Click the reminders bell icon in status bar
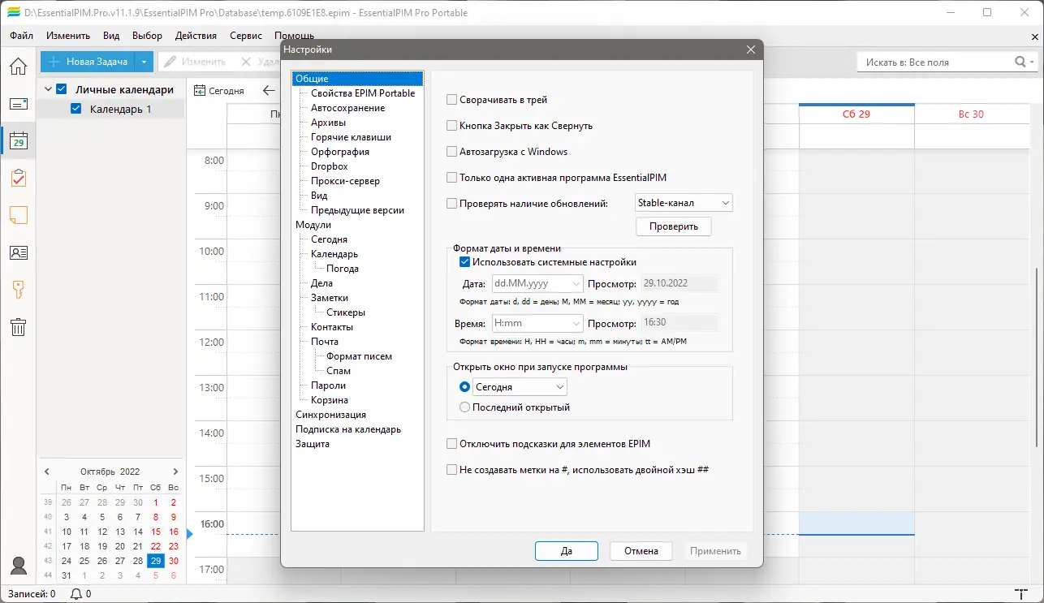The height and width of the screenshot is (603, 1044). click(x=77, y=594)
